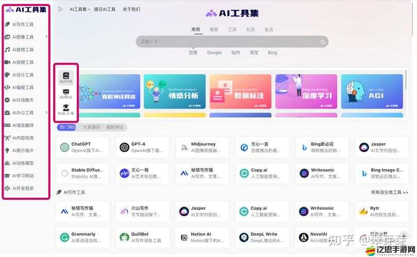Select 站内 search option
This screenshot has width=417, height=257.
click(236, 52)
